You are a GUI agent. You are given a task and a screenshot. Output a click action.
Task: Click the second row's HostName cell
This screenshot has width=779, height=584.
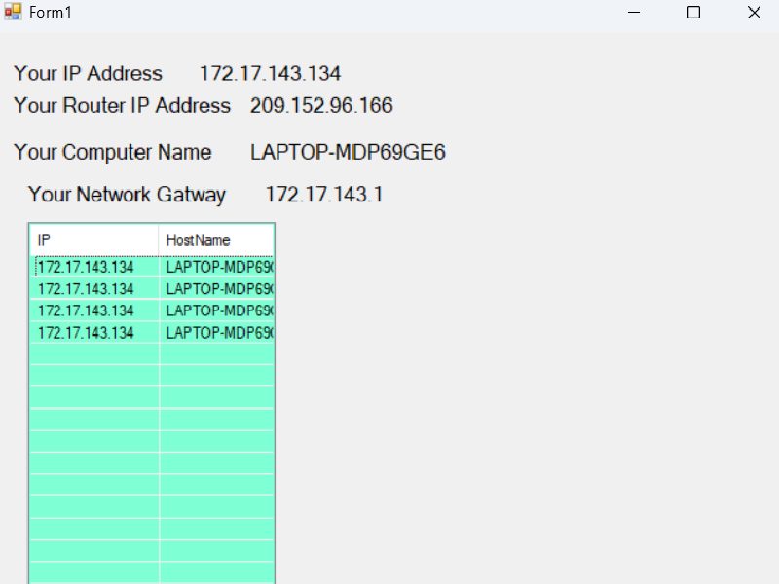point(219,288)
